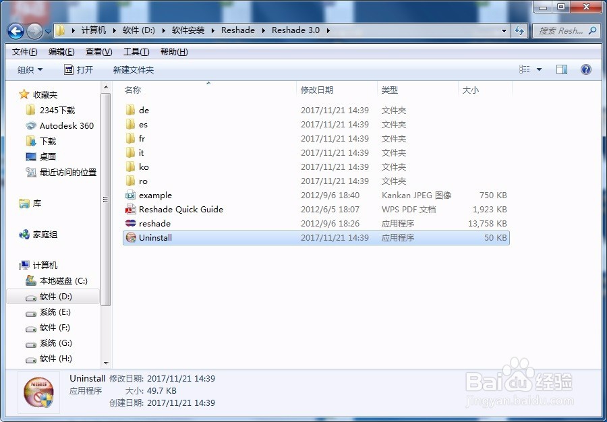Click navigation pane scrollbar up arrow

click(x=106, y=87)
